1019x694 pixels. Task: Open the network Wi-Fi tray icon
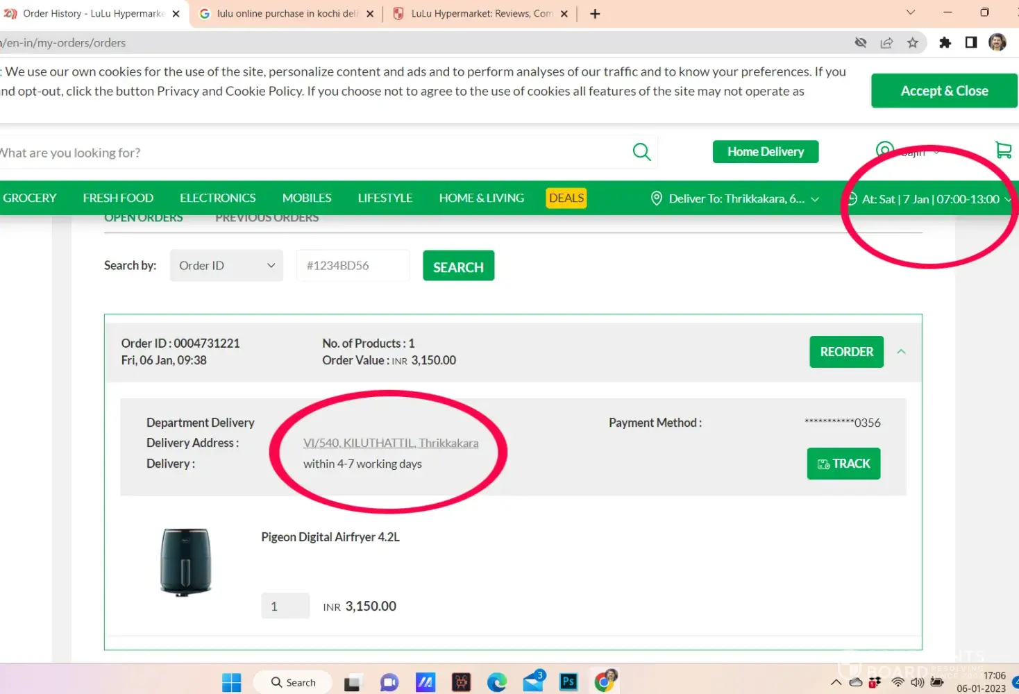[x=898, y=682]
